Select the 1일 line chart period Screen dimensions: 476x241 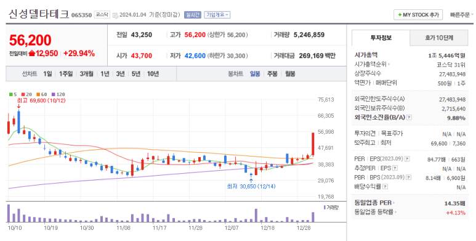coord(47,74)
